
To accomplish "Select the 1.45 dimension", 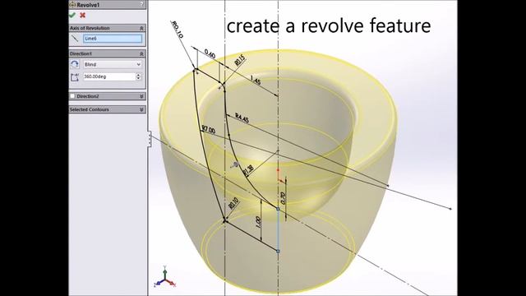I will [x=256, y=81].
